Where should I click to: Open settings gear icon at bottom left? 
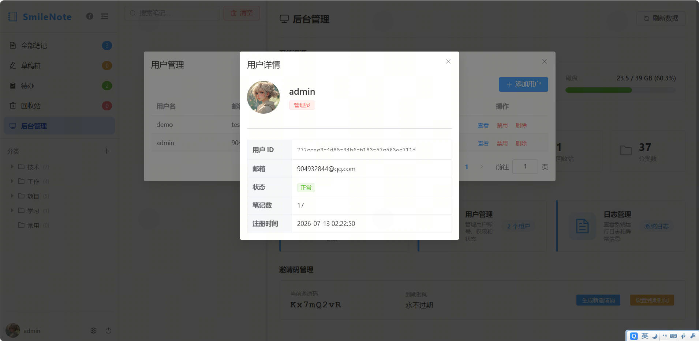click(x=93, y=330)
